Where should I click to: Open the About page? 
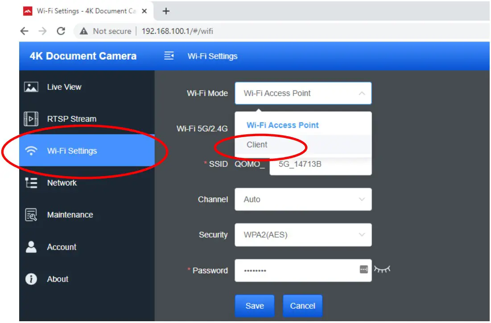87,279
